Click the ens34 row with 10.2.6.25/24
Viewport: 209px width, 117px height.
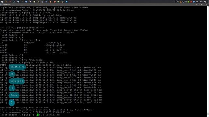pyautogui.click(x=31, y=50)
